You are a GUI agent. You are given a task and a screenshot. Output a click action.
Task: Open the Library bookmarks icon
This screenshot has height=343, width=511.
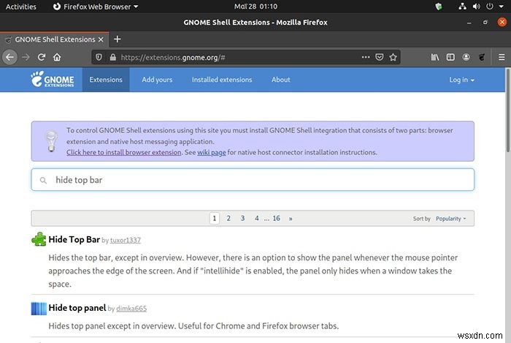pos(435,58)
